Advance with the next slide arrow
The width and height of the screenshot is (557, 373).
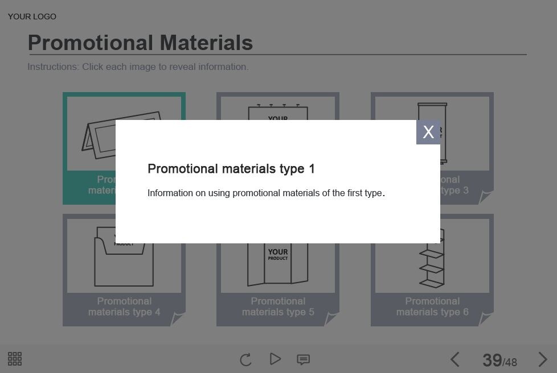tap(542, 359)
